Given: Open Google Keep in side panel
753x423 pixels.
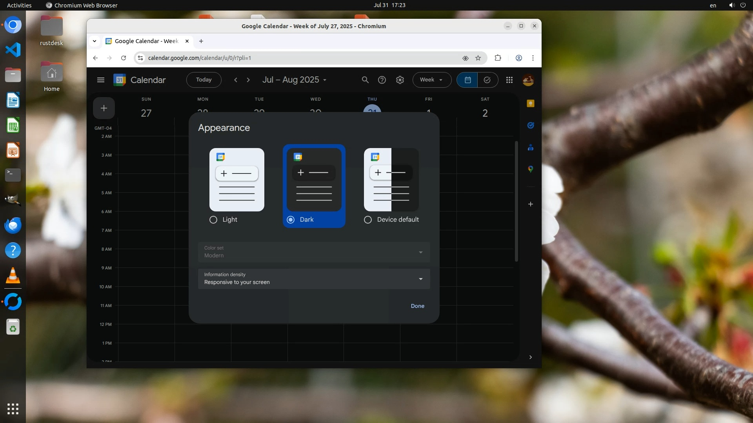Looking at the screenshot, I should [x=530, y=103].
